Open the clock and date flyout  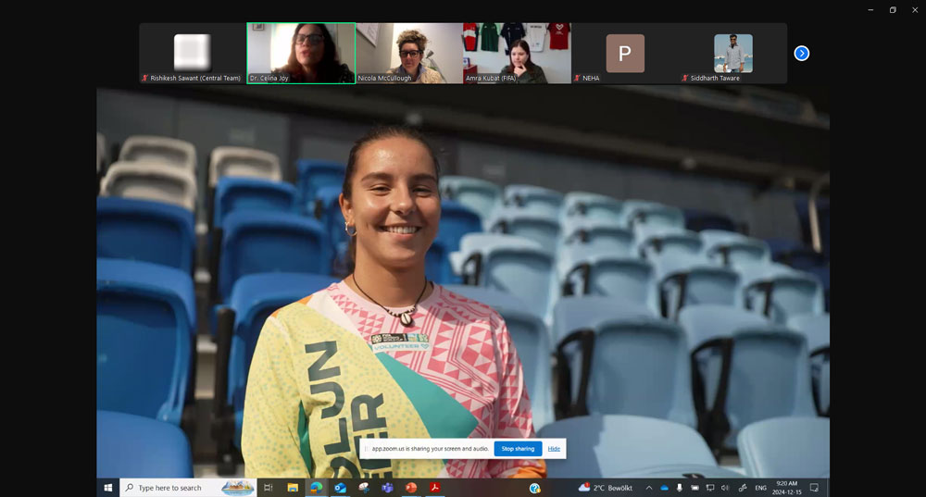point(785,488)
